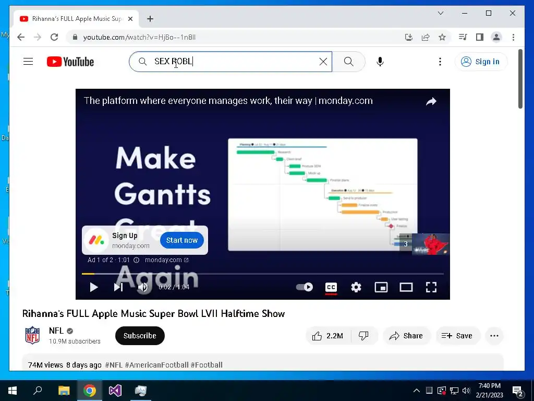
Task: Select the Rihanna YouTube browser tab
Action: 76,19
